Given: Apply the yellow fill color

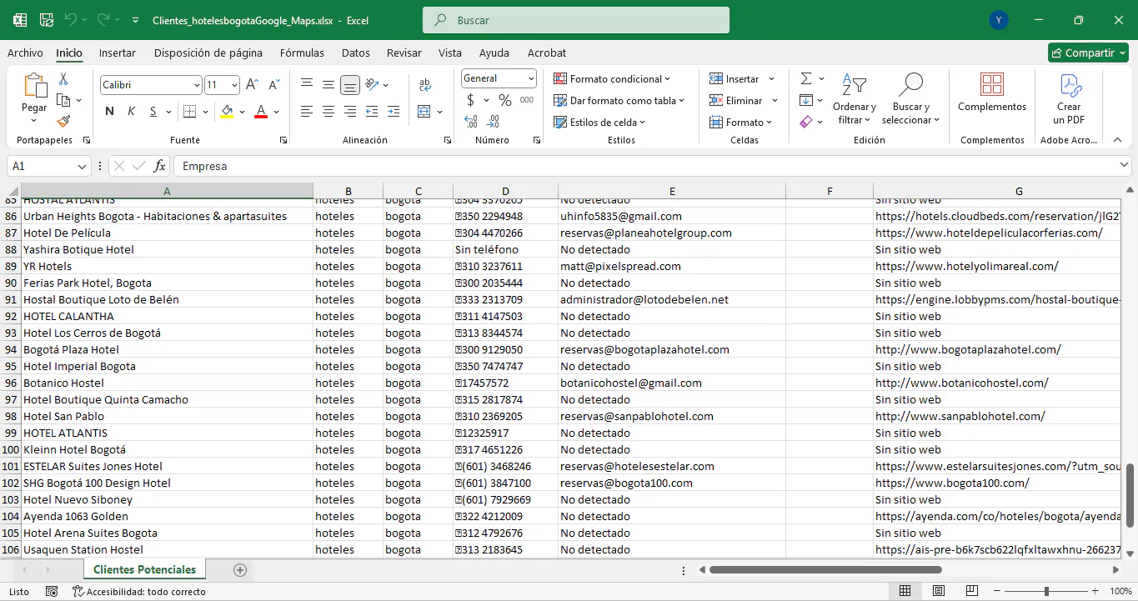Looking at the screenshot, I should [x=227, y=112].
